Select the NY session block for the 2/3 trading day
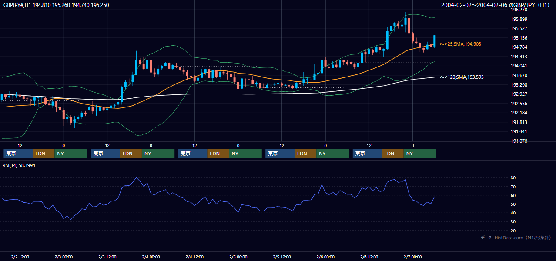The height and width of the screenshot is (261, 556). coord(158,154)
